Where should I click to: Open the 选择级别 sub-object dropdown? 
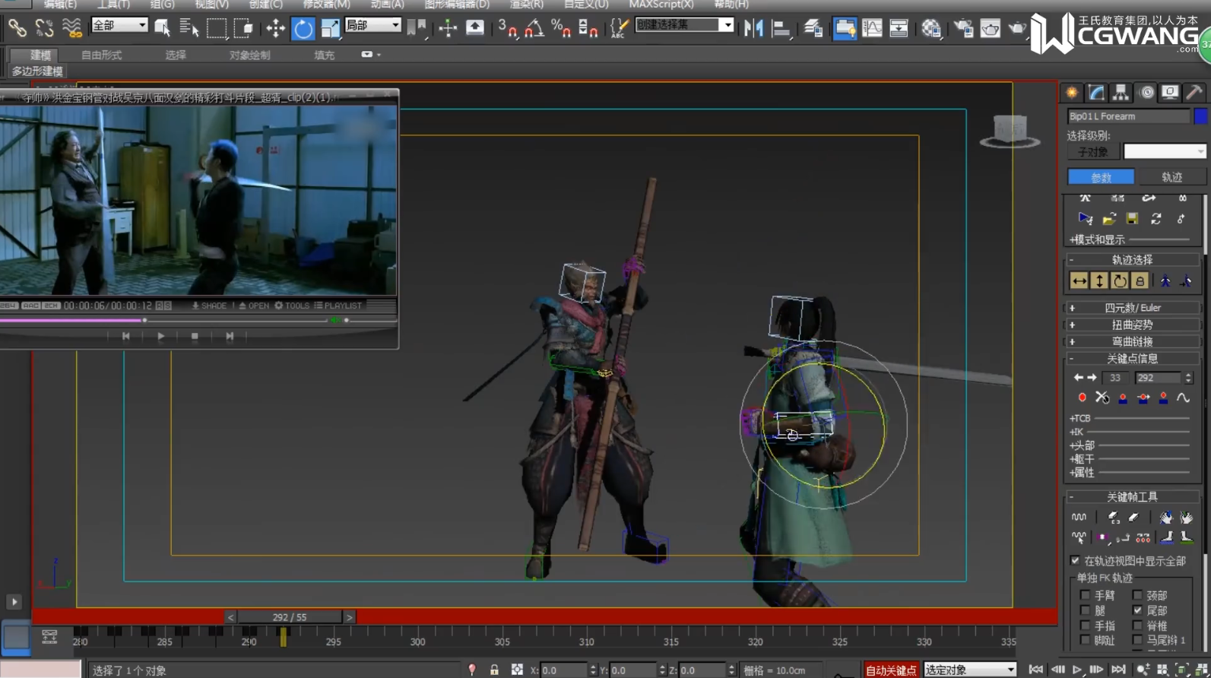(1165, 152)
